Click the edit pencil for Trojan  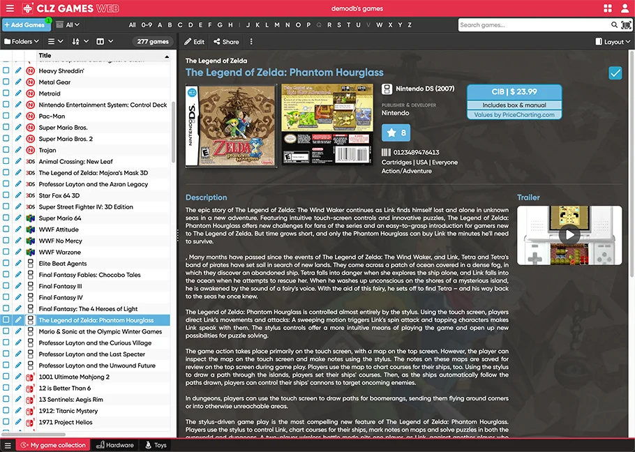point(18,150)
